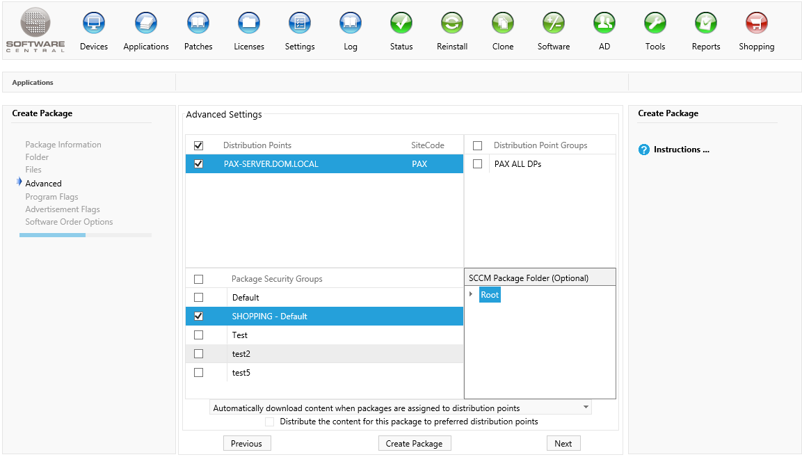The image size is (802, 457).
Task: Switch to Package Information step
Action: point(63,145)
